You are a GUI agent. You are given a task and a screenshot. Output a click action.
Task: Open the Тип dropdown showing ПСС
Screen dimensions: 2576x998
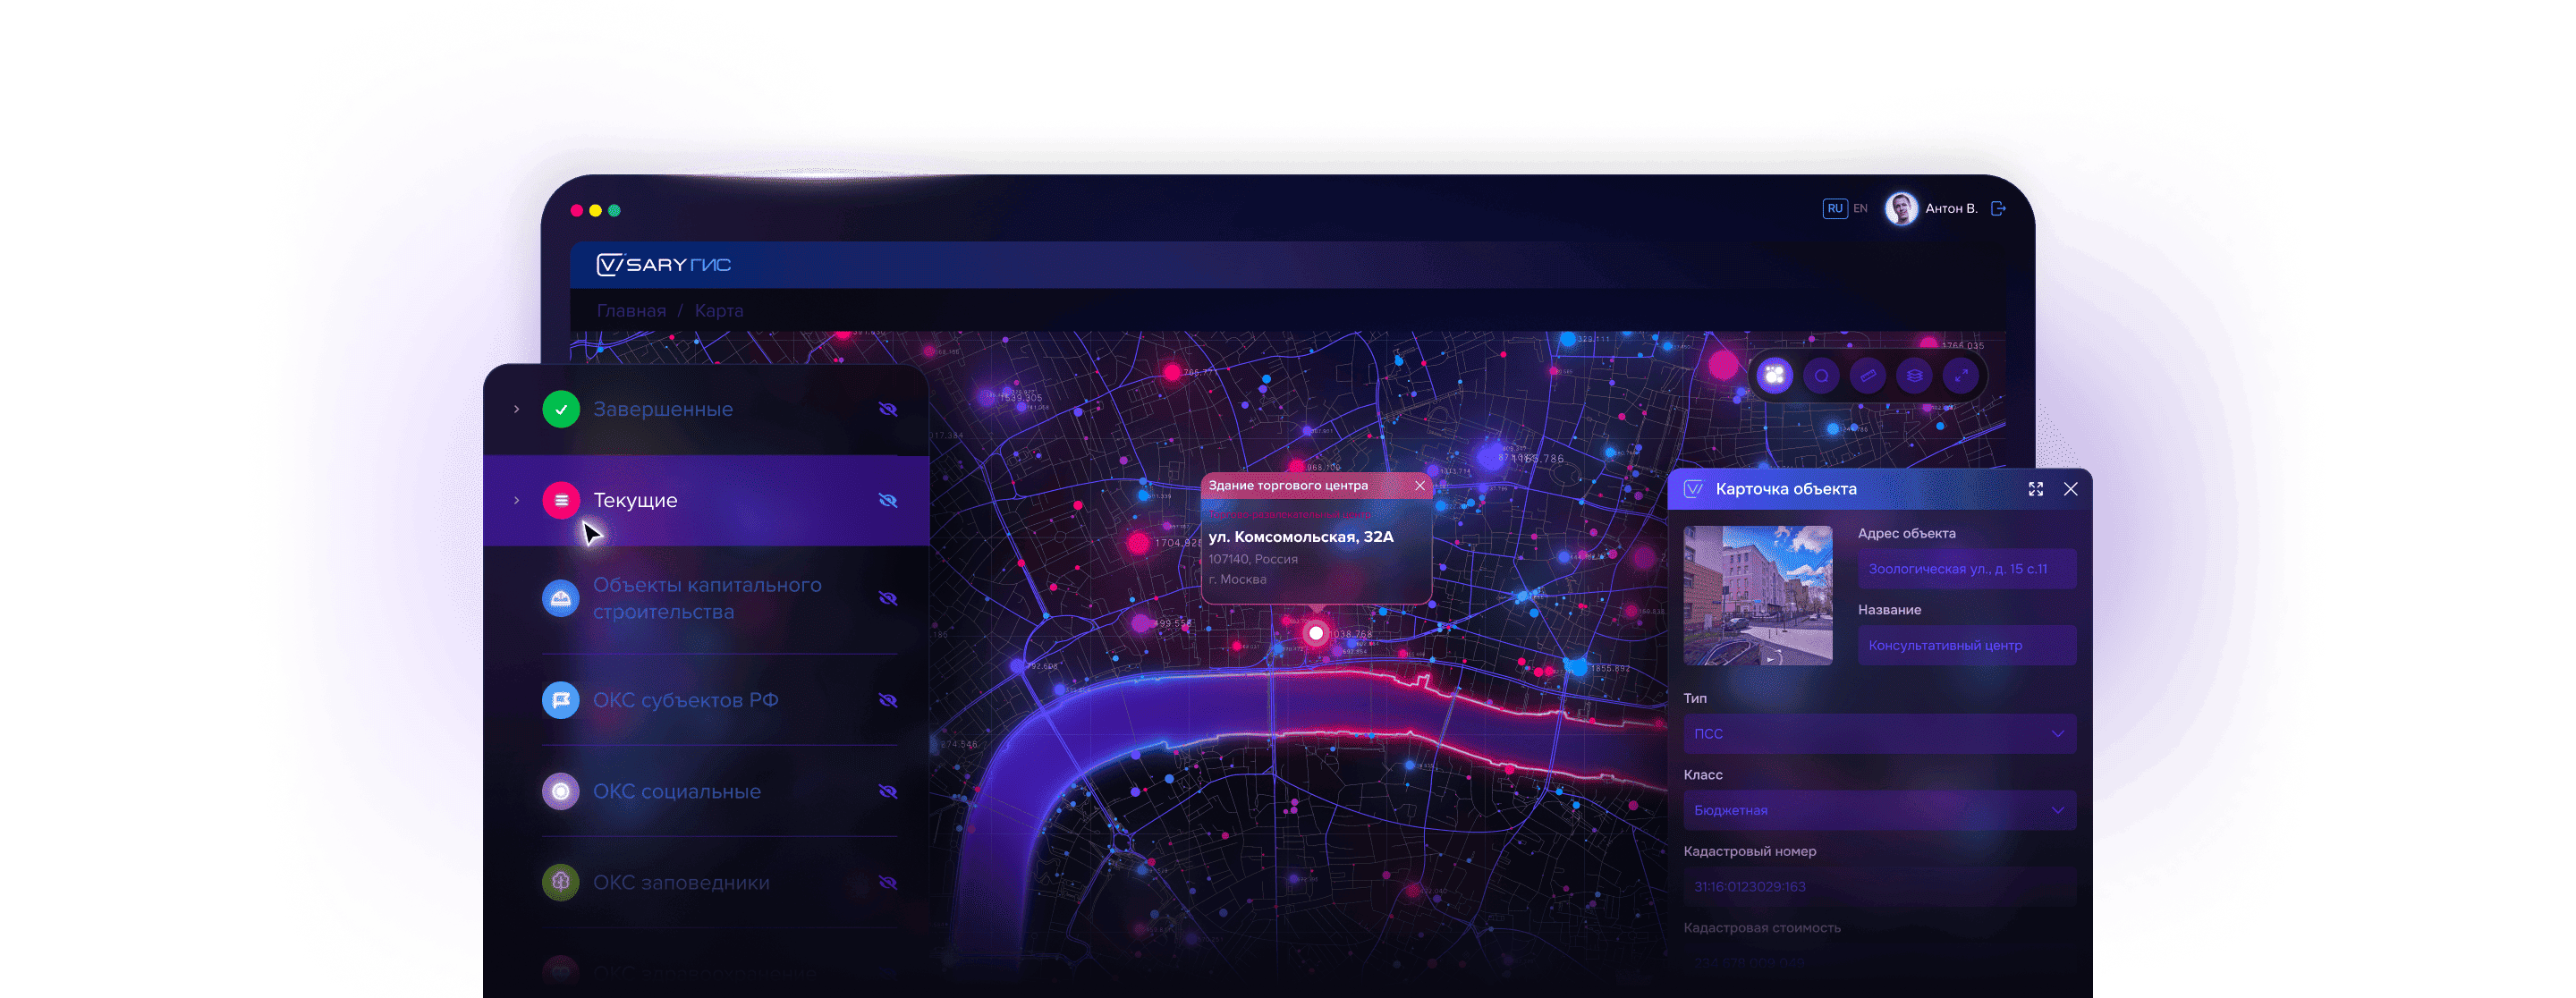1879,734
